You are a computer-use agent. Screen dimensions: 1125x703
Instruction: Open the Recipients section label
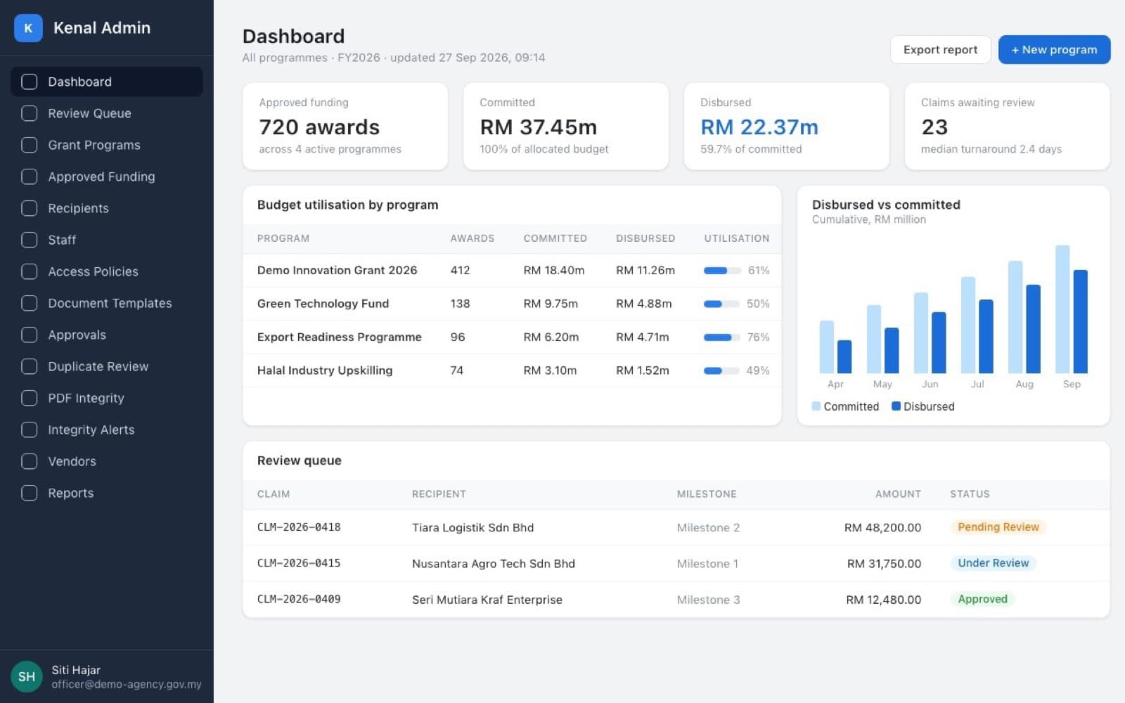78,208
